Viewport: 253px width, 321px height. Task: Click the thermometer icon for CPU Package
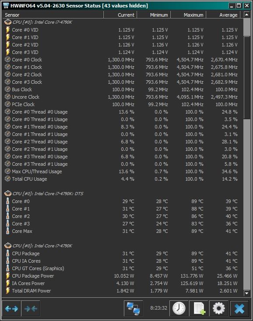point(7,253)
